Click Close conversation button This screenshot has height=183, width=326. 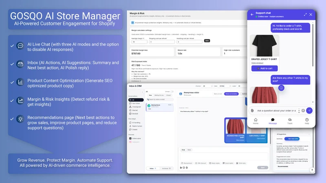[x=231, y=94]
